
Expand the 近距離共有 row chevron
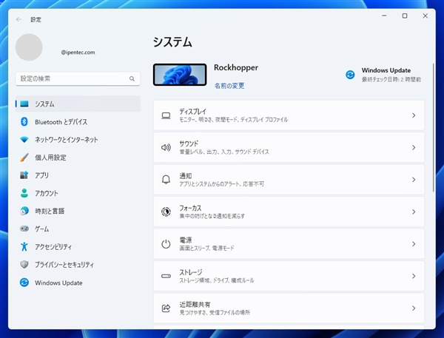tap(414, 308)
